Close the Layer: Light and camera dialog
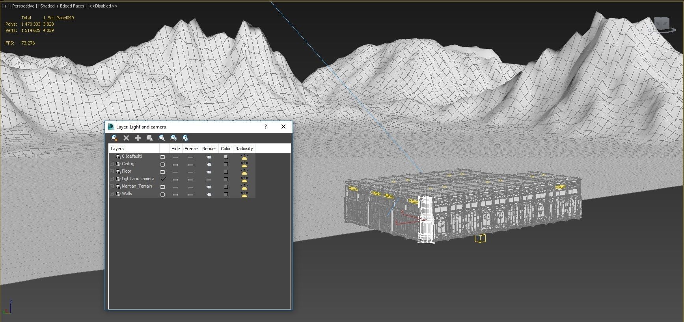This screenshot has width=684, height=322. (x=283, y=127)
